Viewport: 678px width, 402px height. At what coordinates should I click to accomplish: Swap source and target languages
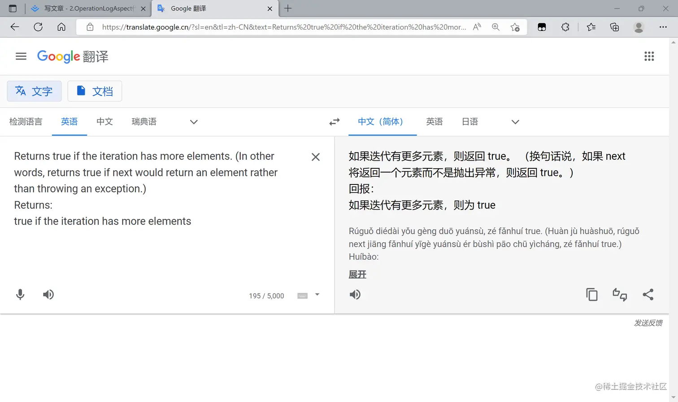point(335,122)
